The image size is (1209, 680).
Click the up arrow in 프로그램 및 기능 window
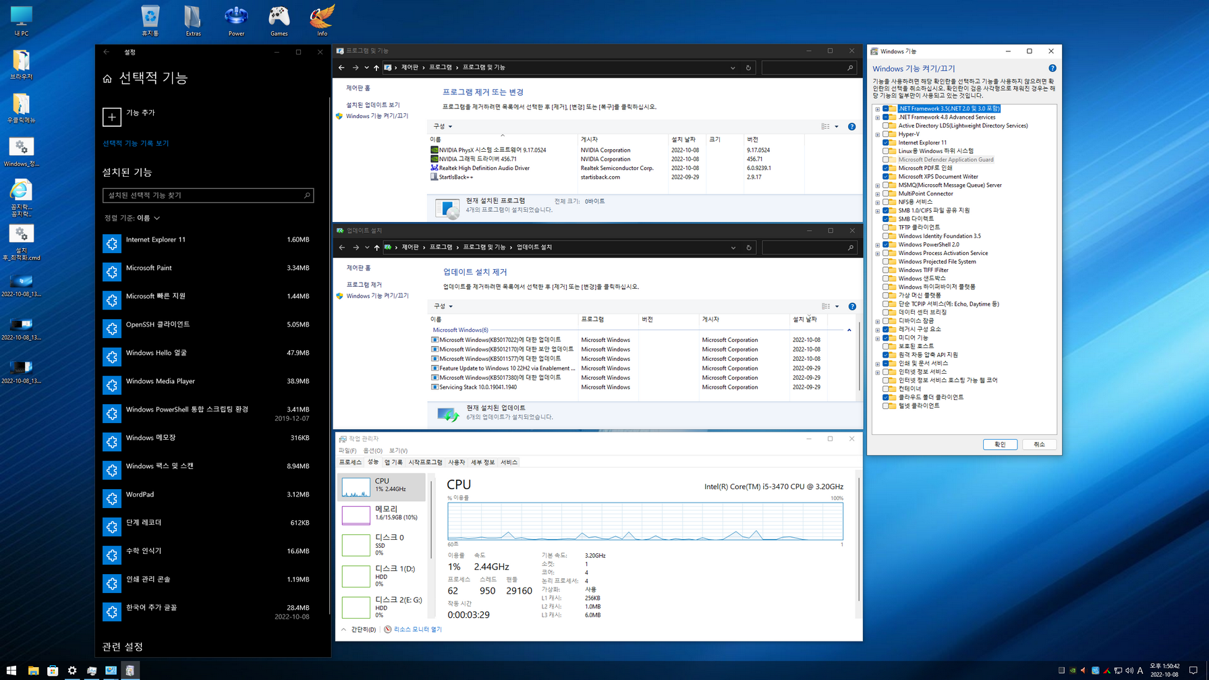click(376, 67)
